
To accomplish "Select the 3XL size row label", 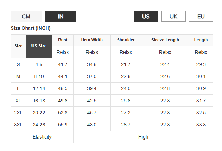I will (18, 125).
